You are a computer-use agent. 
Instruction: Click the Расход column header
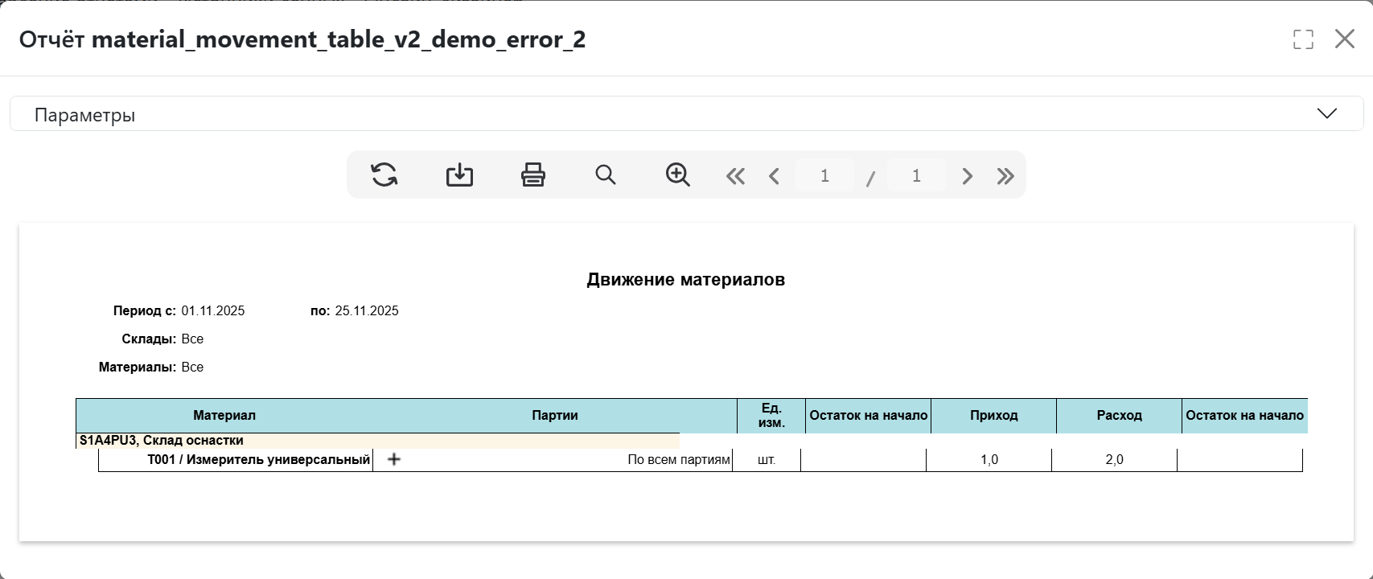coord(1119,416)
